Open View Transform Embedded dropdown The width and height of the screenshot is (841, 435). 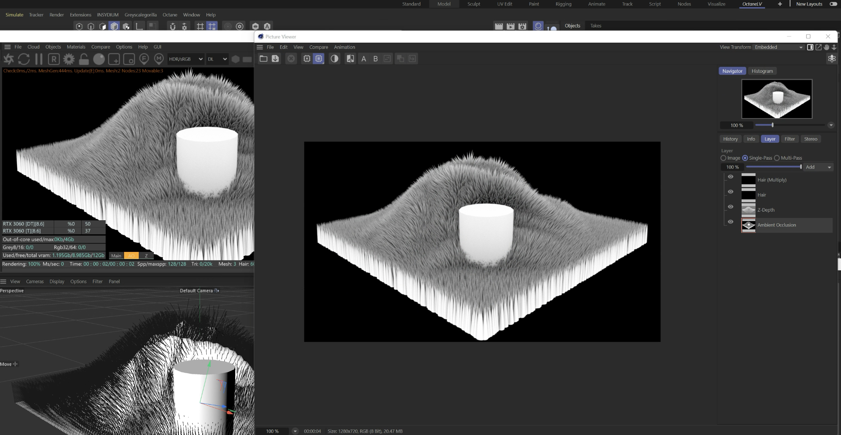pos(778,47)
